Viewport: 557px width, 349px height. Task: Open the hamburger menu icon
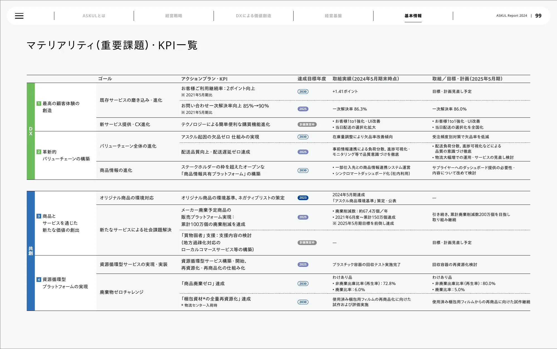[19, 16]
